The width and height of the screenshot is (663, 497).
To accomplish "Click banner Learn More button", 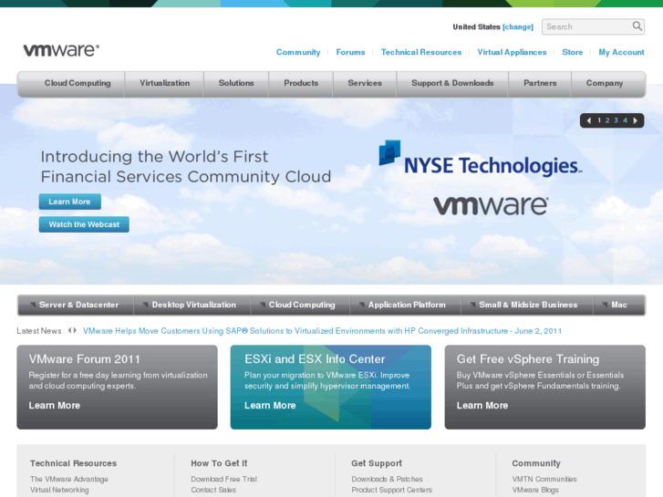I will [x=70, y=202].
